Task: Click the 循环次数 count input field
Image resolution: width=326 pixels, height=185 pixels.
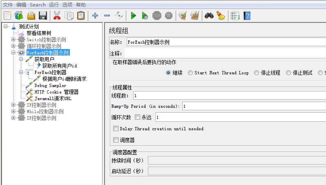Action: pyautogui.click(x=241, y=118)
